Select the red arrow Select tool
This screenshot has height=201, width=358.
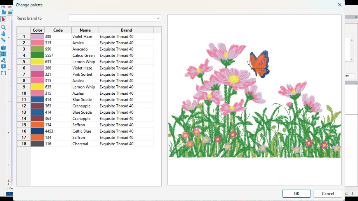(x=3, y=20)
